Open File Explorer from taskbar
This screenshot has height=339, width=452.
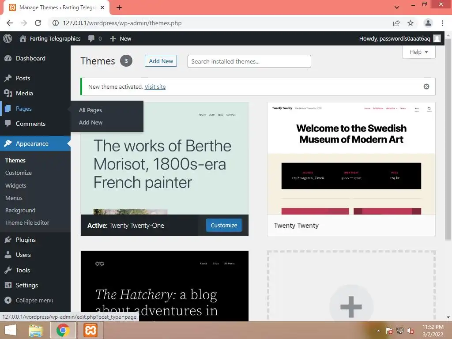click(x=36, y=330)
